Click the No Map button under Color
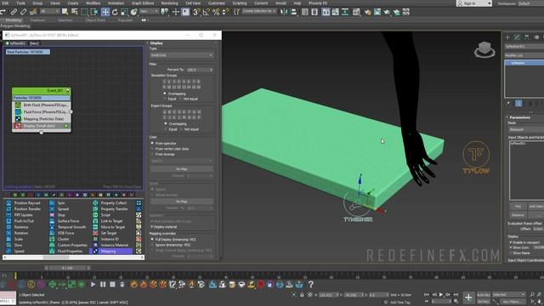This screenshot has width=544, height=306. [x=182, y=169]
